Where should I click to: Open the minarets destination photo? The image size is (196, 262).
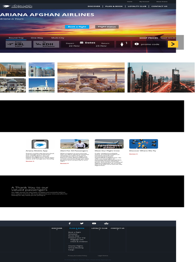(x=13, y=70)
